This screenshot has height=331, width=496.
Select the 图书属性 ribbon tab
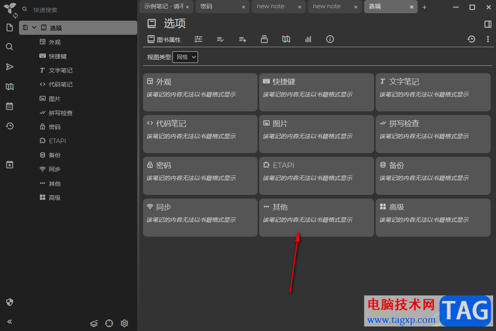165,40
